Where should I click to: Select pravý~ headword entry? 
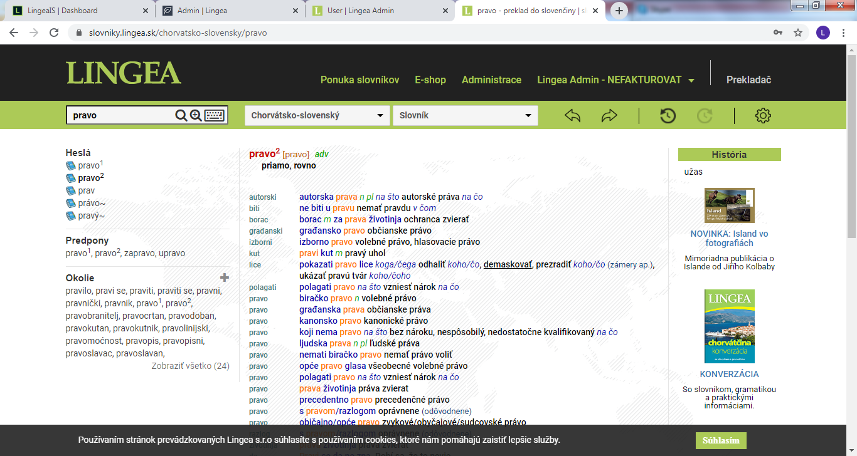click(x=92, y=215)
